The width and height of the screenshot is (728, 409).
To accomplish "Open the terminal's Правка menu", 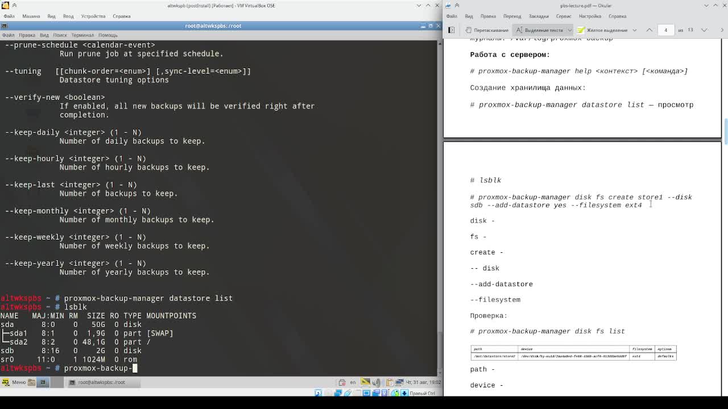I will pos(27,35).
